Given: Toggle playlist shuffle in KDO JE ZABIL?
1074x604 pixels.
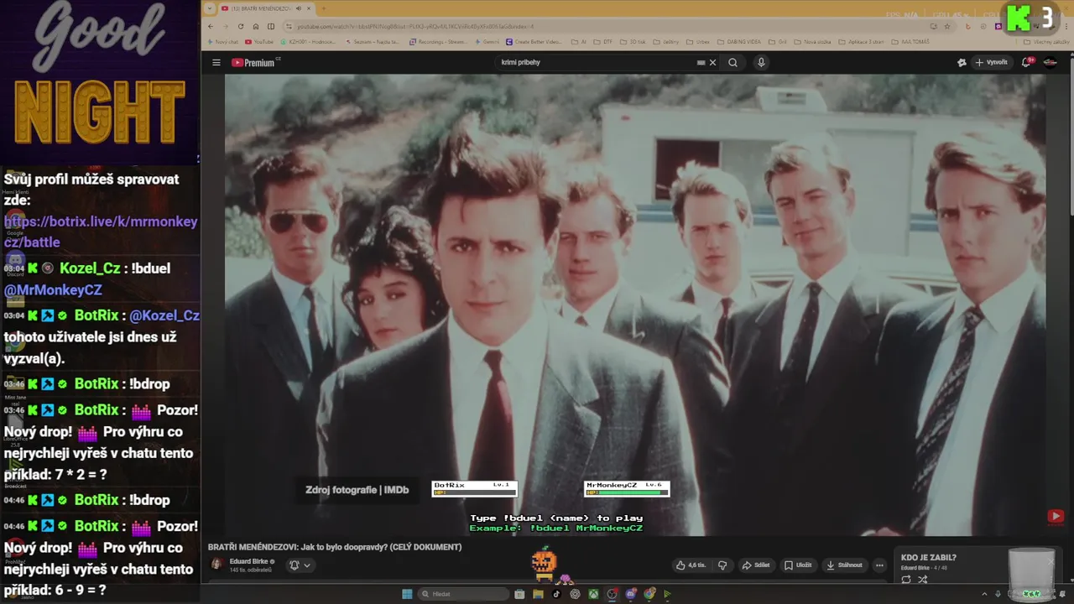Looking at the screenshot, I should coord(922,580).
